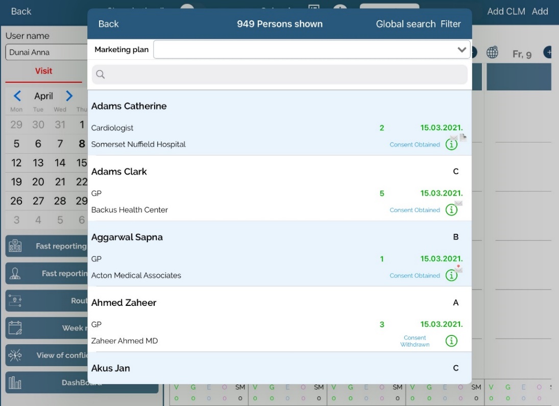
Task: Tap info icon for Ahmed Zaheer
Action: point(451,341)
